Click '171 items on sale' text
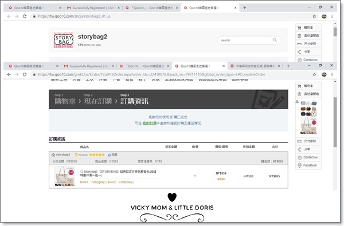344x226 pixels. coord(89,45)
